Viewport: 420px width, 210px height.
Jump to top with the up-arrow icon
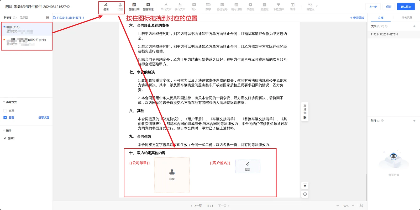pos(305,186)
